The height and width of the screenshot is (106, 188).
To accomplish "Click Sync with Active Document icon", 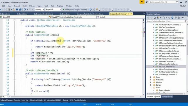I will [169, 18].
